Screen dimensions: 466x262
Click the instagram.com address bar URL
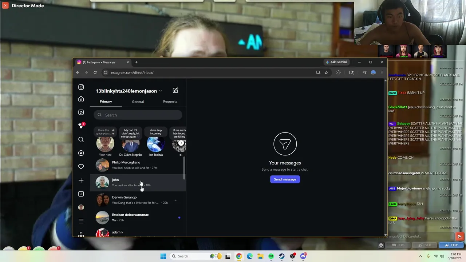[x=132, y=72]
